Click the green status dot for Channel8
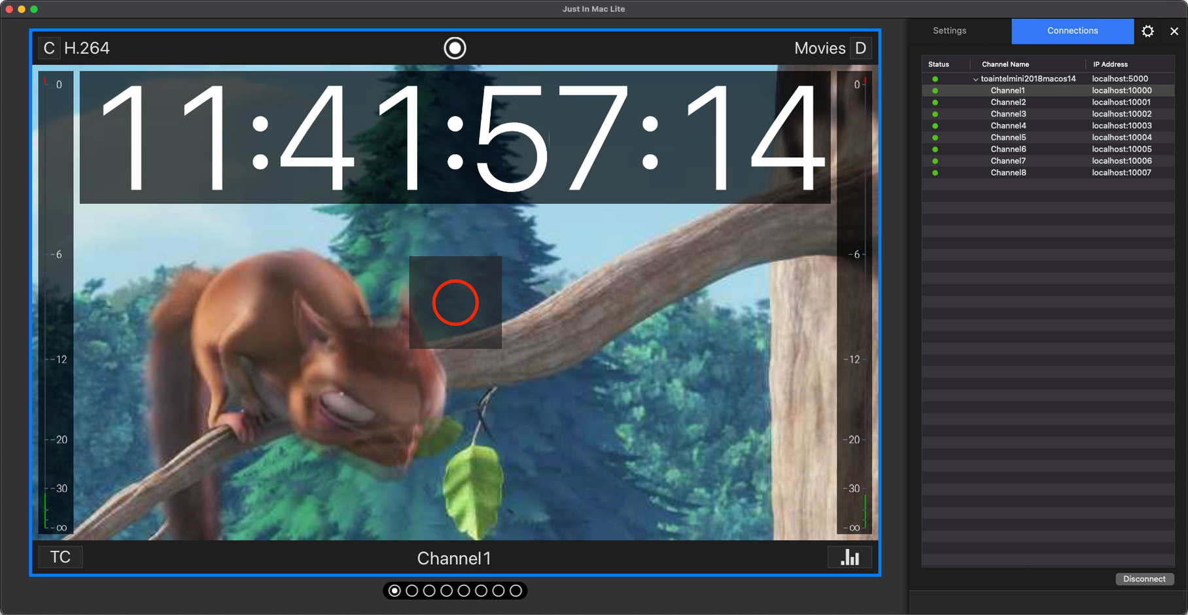 tap(935, 173)
